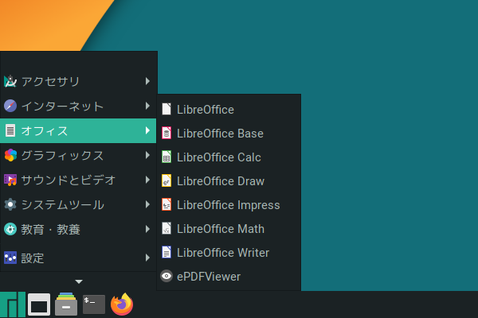The width and height of the screenshot is (478, 318).
Task: Launch LibreOffice start center
Action: 229,109
